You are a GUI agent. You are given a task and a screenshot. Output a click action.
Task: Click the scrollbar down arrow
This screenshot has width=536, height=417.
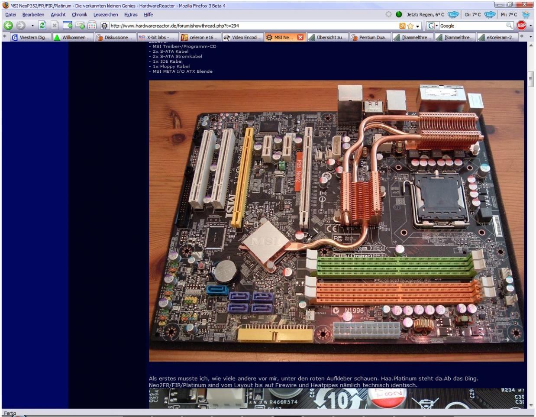(531, 406)
